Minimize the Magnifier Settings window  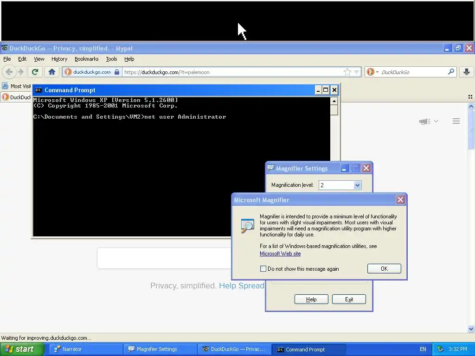pyautogui.click(x=344, y=168)
